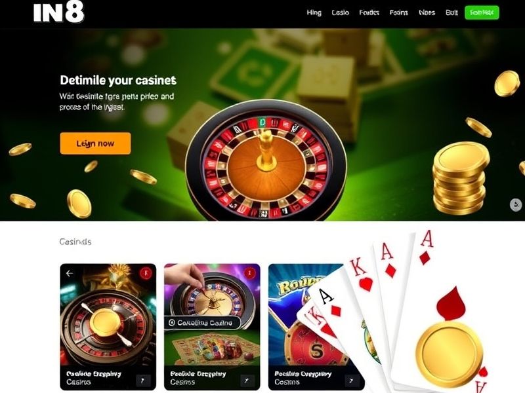This screenshot has height=393, width=525.
Task: Open the Hing menu item
Action: (314, 12)
